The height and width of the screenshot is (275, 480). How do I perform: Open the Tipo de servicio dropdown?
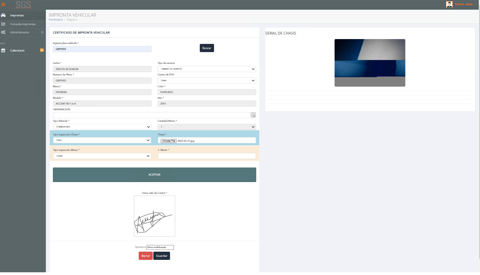(x=206, y=69)
